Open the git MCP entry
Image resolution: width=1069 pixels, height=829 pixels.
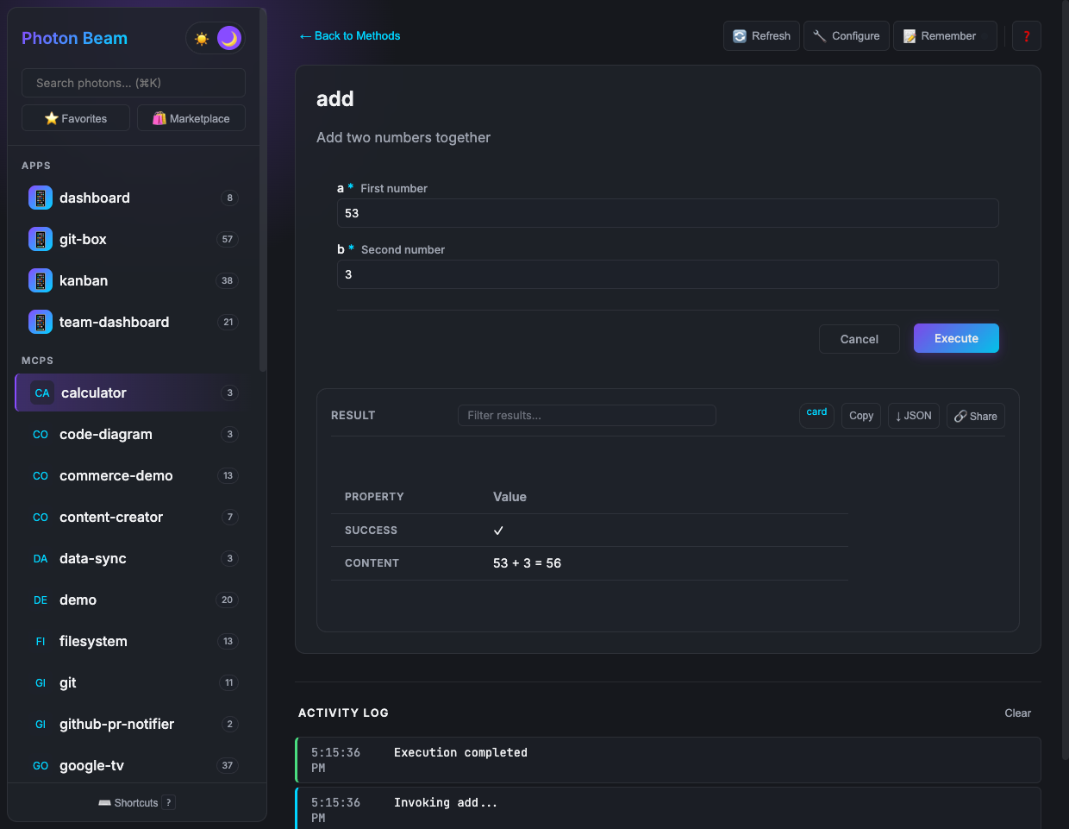tap(134, 682)
